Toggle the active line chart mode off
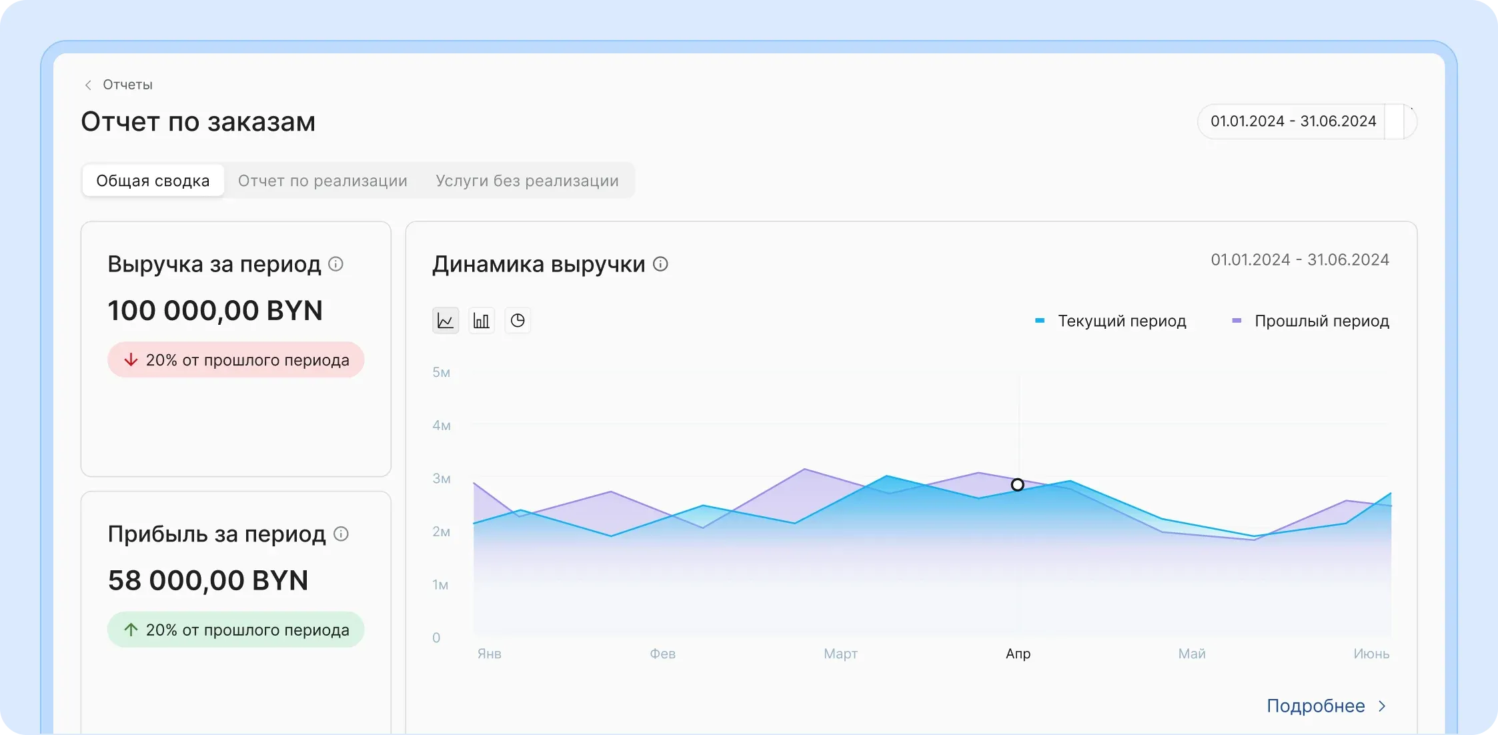The width and height of the screenshot is (1498, 735). tap(446, 320)
